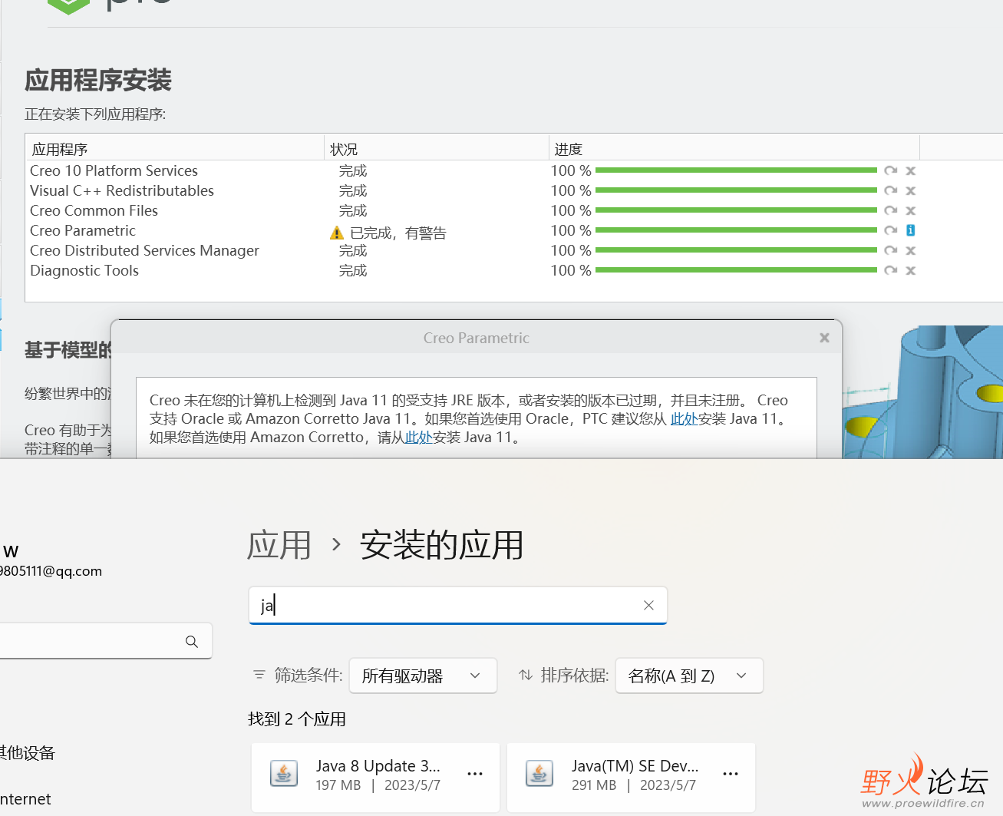The width and height of the screenshot is (1003, 816).
Task: Click the warning triangle beside 已完成，有警告
Action: click(336, 233)
